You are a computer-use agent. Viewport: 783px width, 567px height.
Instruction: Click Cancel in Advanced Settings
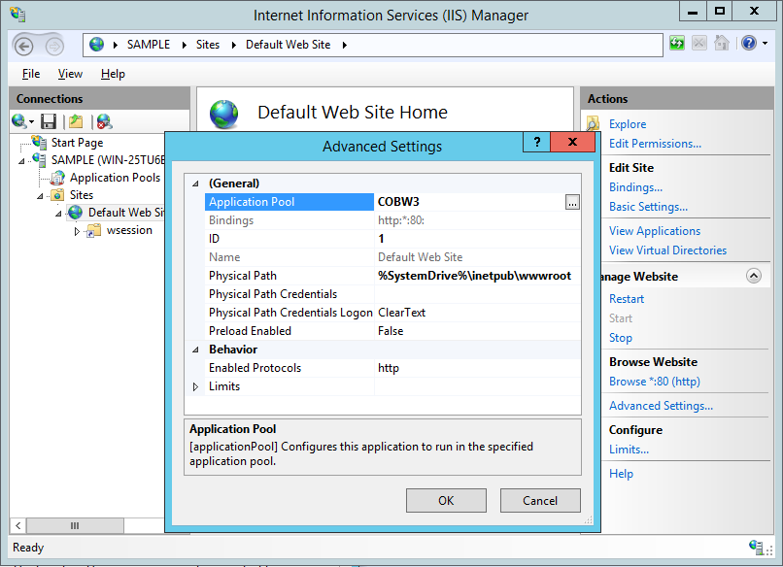[x=540, y=501]
